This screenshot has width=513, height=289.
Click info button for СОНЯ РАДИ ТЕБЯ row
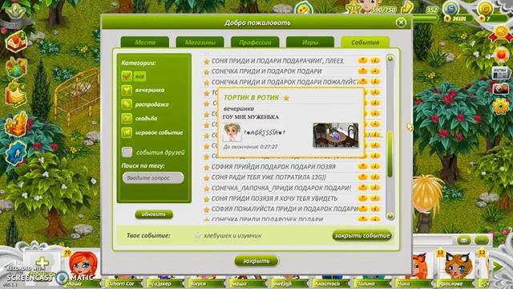[x=375, y=177]
